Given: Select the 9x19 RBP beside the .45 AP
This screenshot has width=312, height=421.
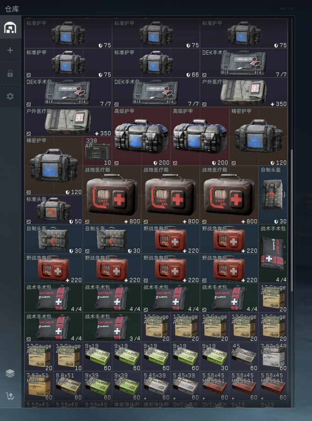Looking at the screenshot, I should point(215,356).
